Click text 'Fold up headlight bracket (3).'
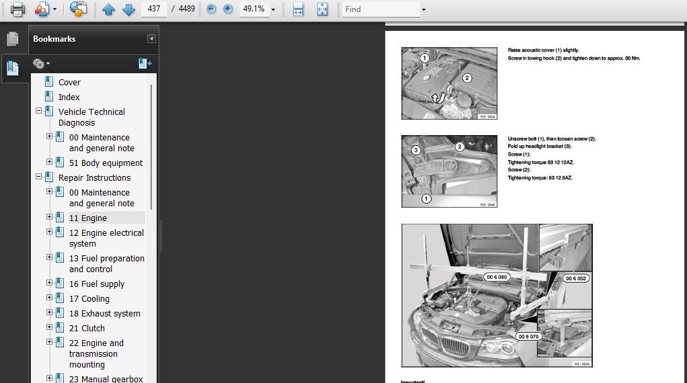Image resolution: width=687 pixels, height=383 pixels. (540, 146)
